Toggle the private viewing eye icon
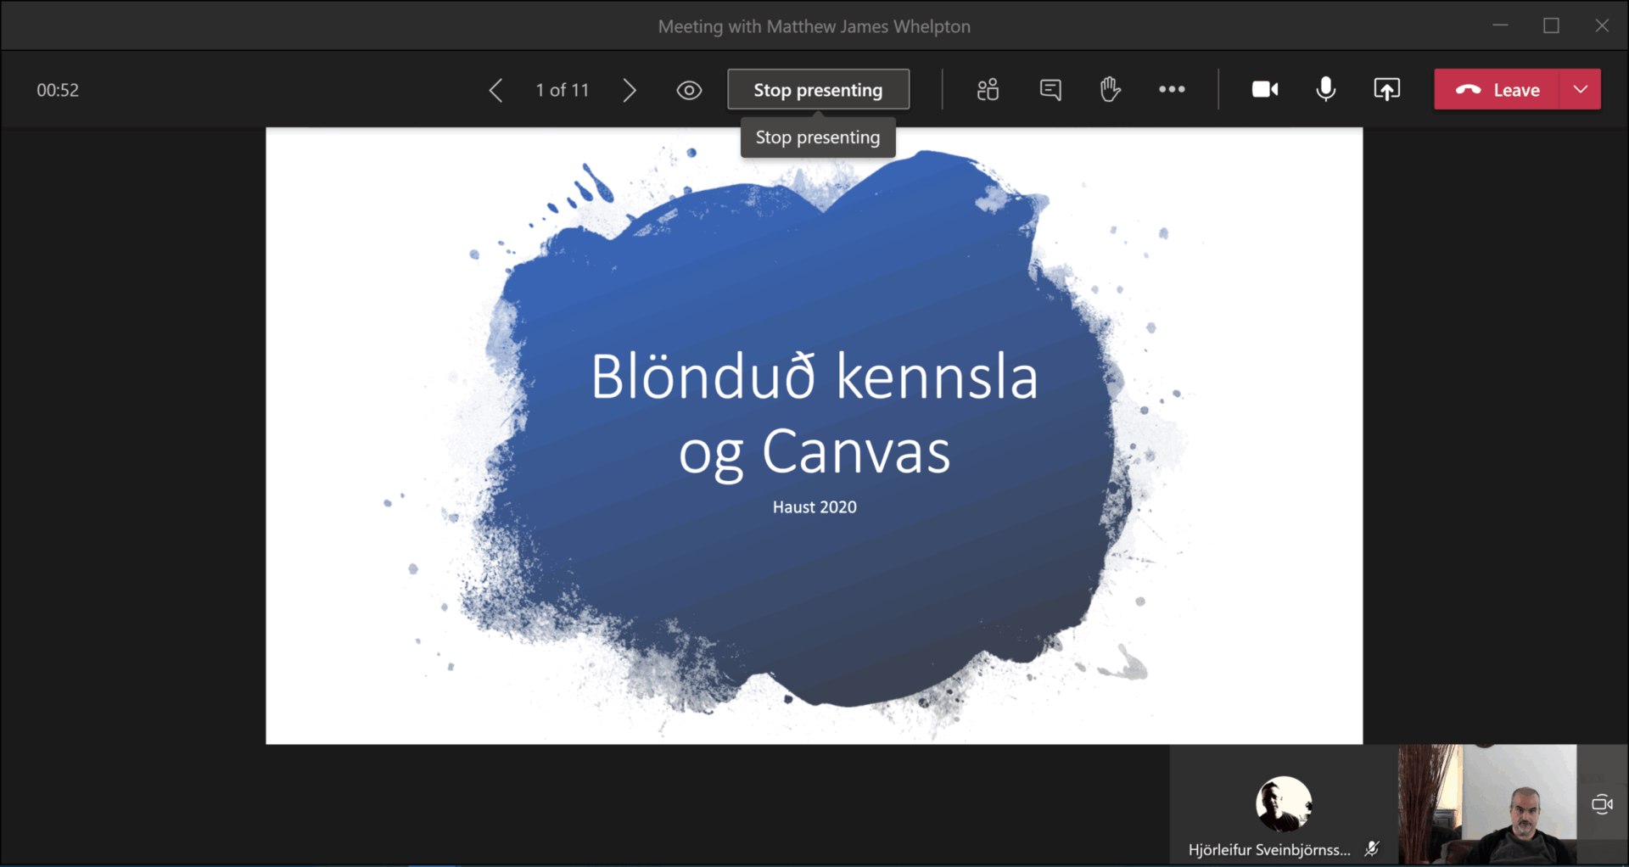Screen dimensions: 1629x867 pyautogui.click(x=689, y=90)
